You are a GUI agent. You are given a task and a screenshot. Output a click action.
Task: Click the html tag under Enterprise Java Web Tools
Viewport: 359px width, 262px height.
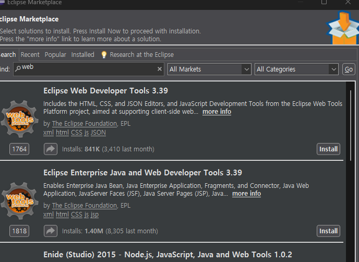click(x=62, y=215)
